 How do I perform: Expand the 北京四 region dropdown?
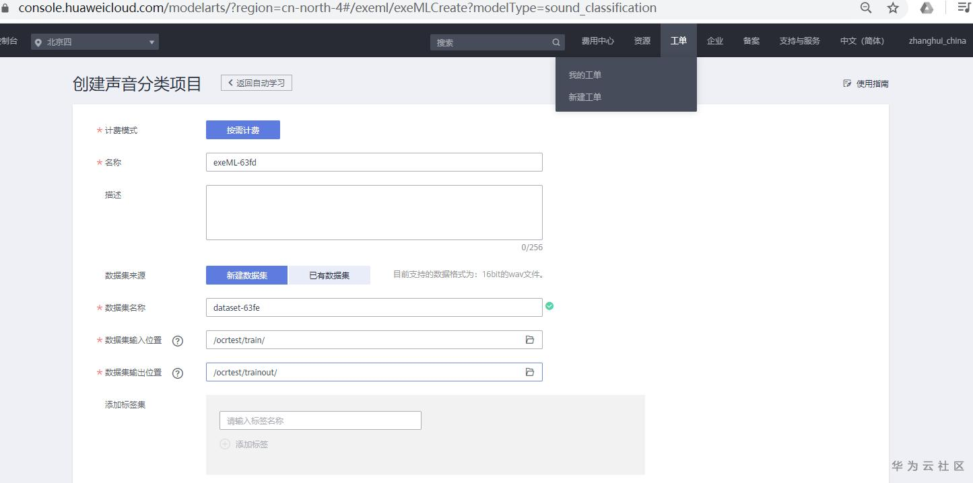(95, 42)
